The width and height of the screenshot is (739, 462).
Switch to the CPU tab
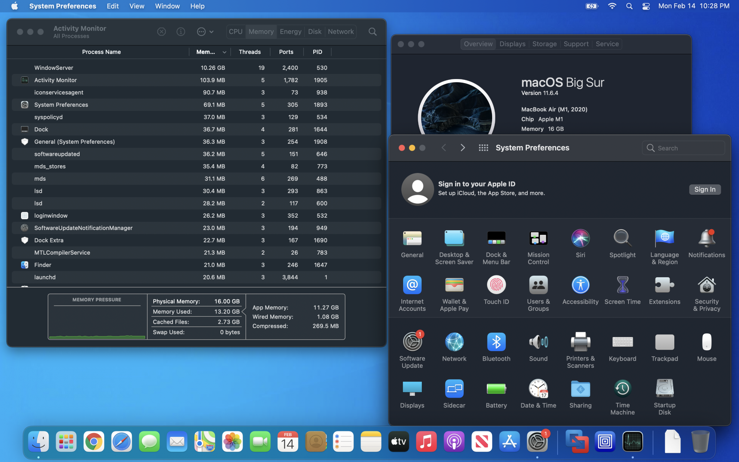pyautogui.click(x=235, y=32)
